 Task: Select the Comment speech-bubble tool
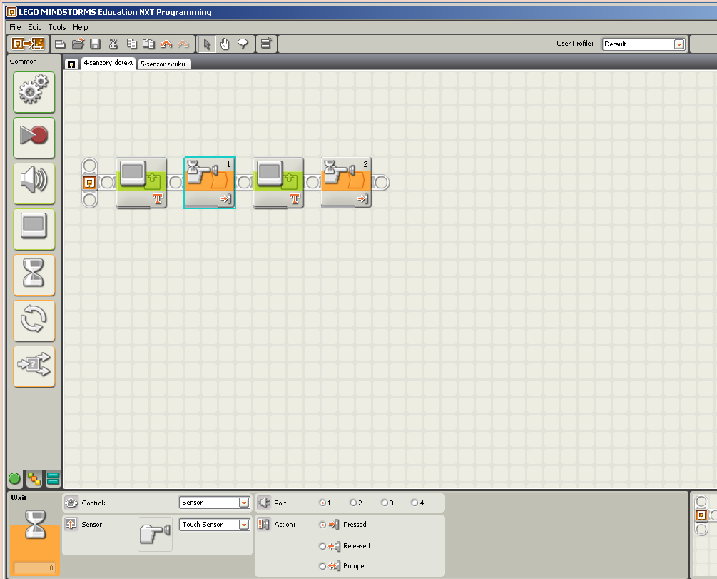tap(243, 44)
